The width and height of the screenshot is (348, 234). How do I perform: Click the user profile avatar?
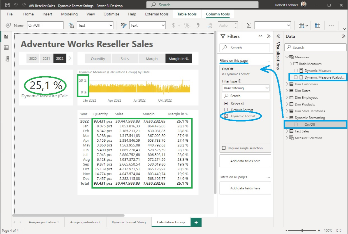pos(303,5)
